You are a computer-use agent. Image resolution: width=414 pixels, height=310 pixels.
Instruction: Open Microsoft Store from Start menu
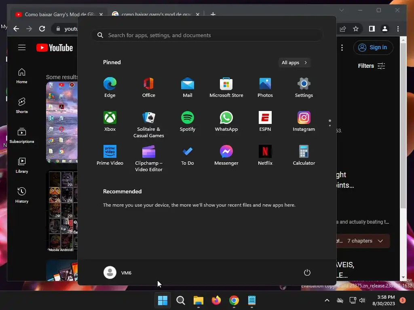point(226,88)
